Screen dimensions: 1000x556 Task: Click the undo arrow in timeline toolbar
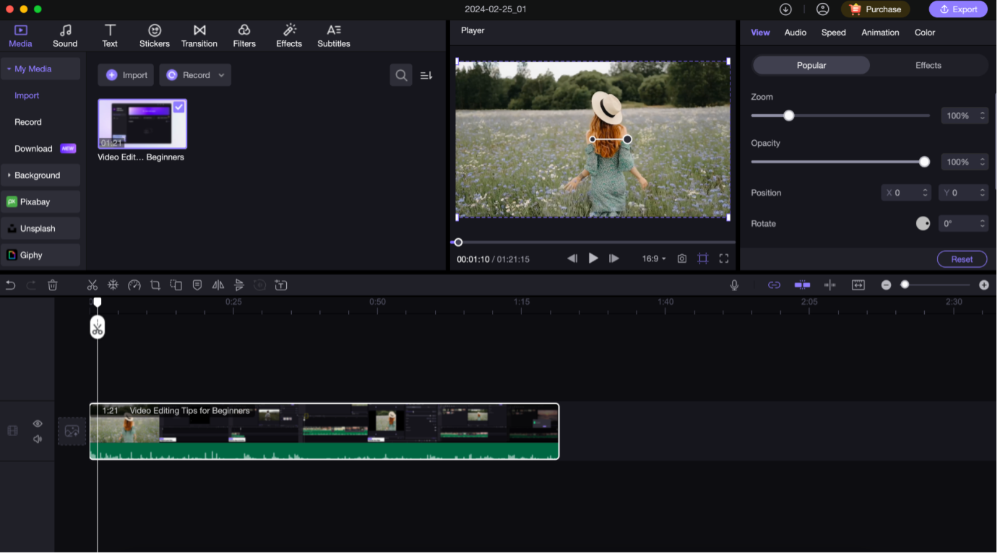coord(10,286)
